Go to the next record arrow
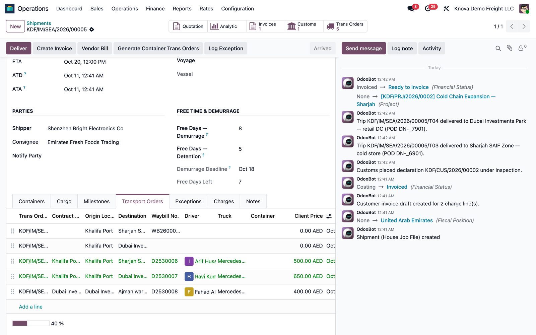The image size is (536, 335). pyautogui.click(x=524, y=26)
